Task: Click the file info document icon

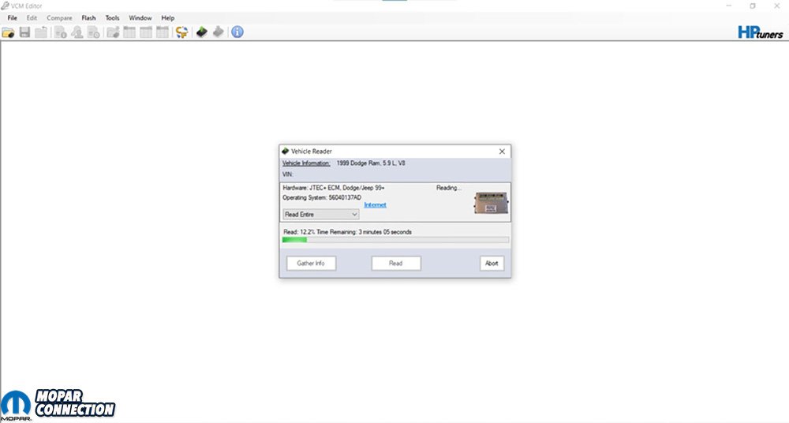Action: pos(61,32)
